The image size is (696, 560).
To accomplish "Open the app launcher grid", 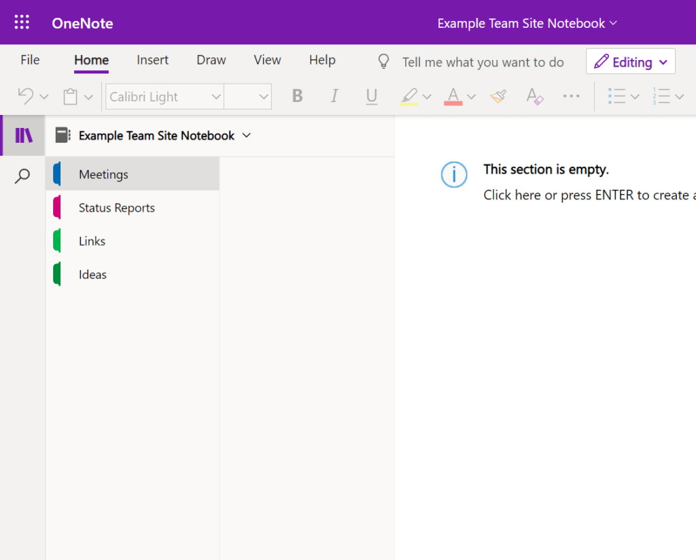I will [22, 22].
